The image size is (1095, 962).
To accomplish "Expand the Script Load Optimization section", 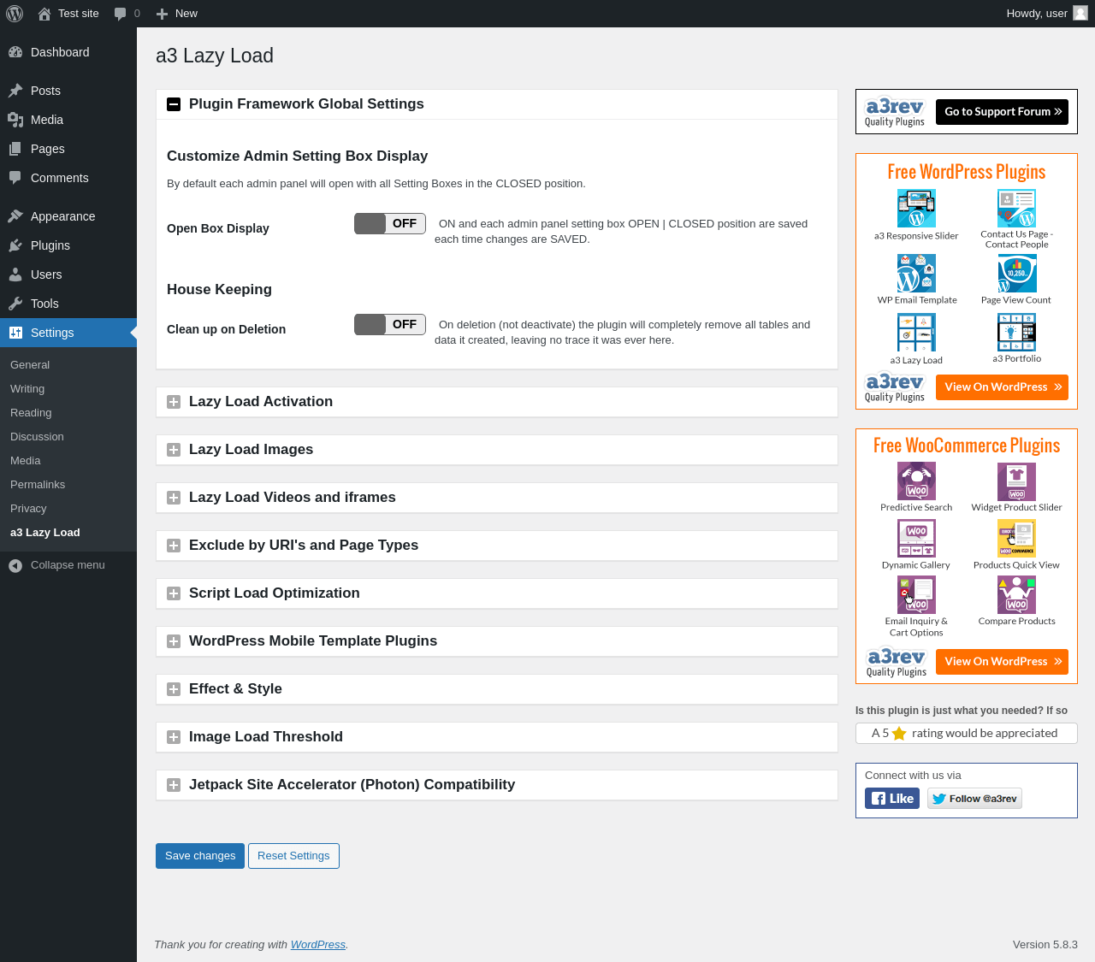I will click(x=497, y=593).
